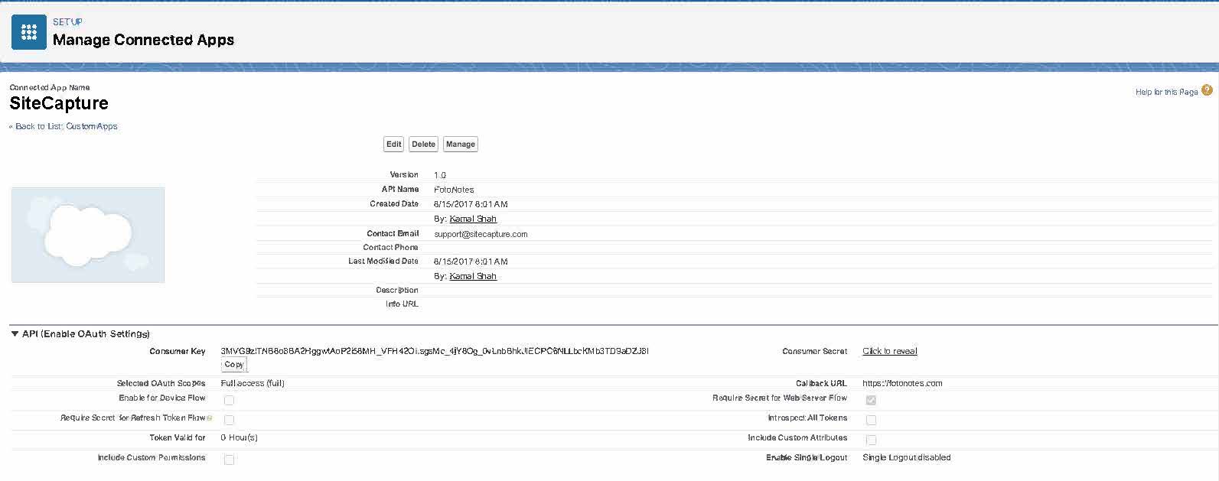Toggle Include Custom Permissions checkbox

pos(229,460)
